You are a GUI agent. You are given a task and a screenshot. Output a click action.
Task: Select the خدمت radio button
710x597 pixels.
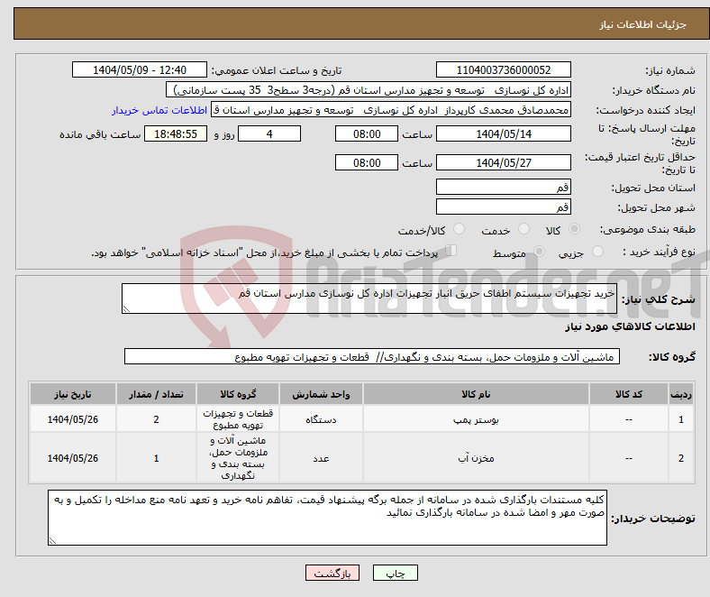(523, 229)
